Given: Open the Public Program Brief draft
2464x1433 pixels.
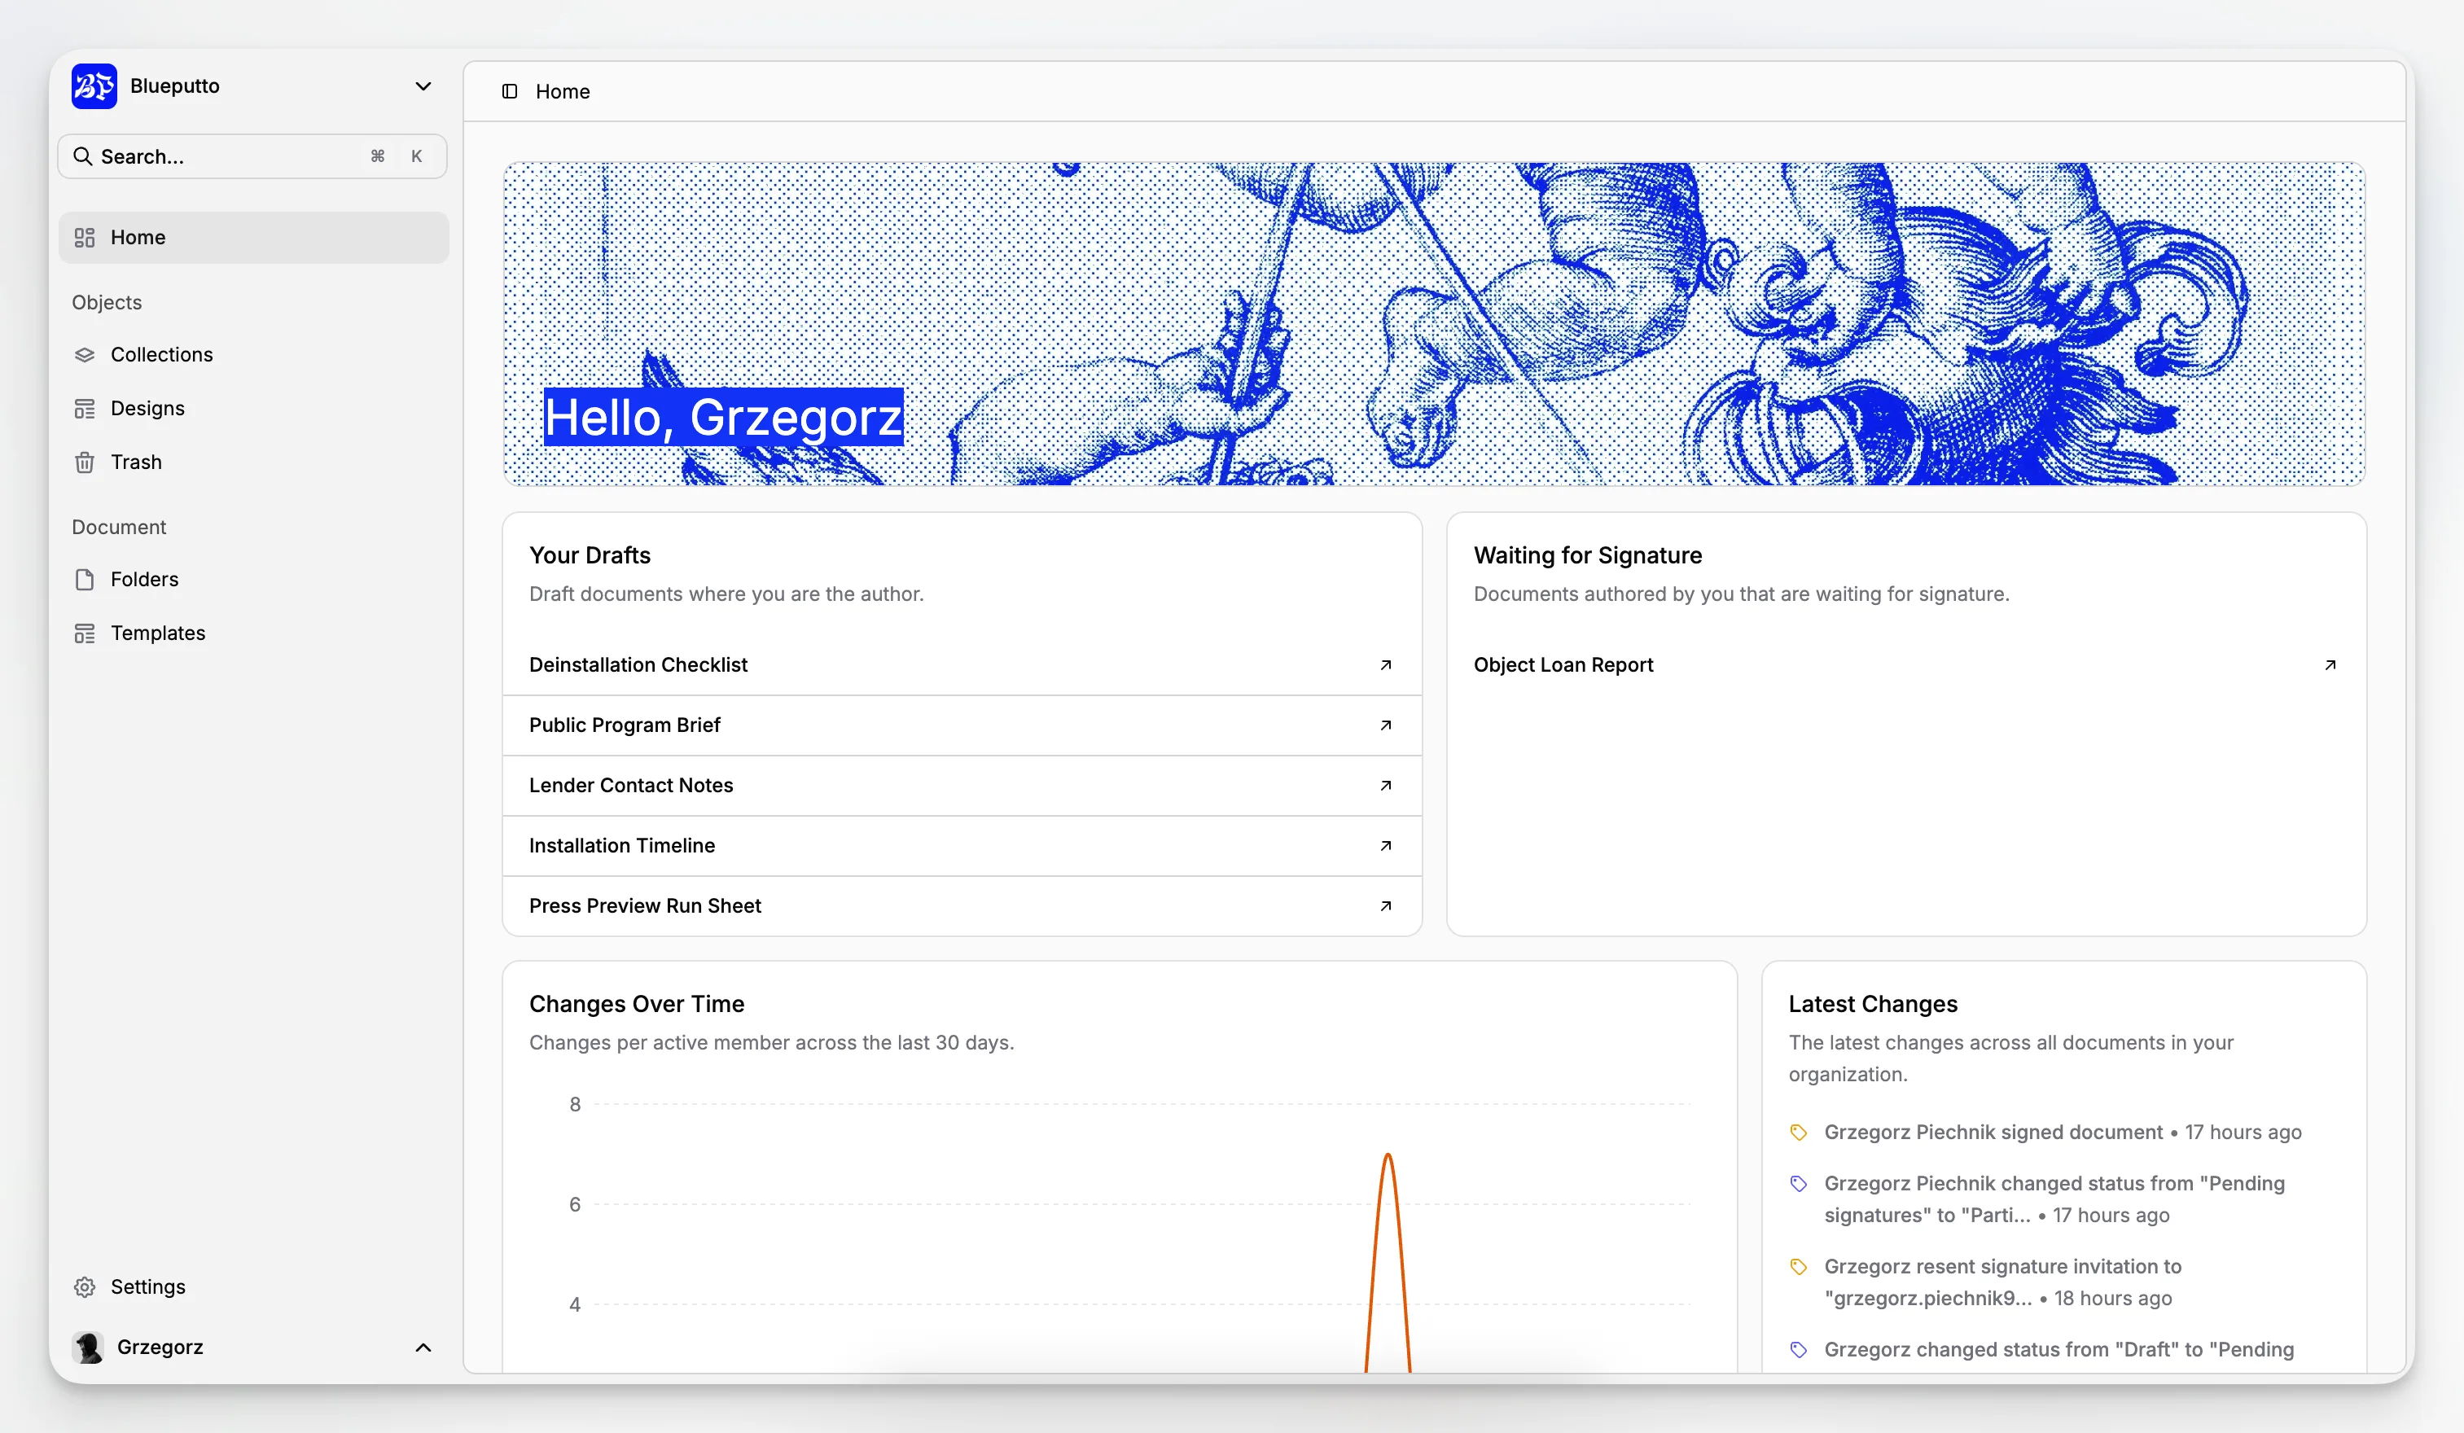Looking at the screenshot, I should [x=961, y=725].
